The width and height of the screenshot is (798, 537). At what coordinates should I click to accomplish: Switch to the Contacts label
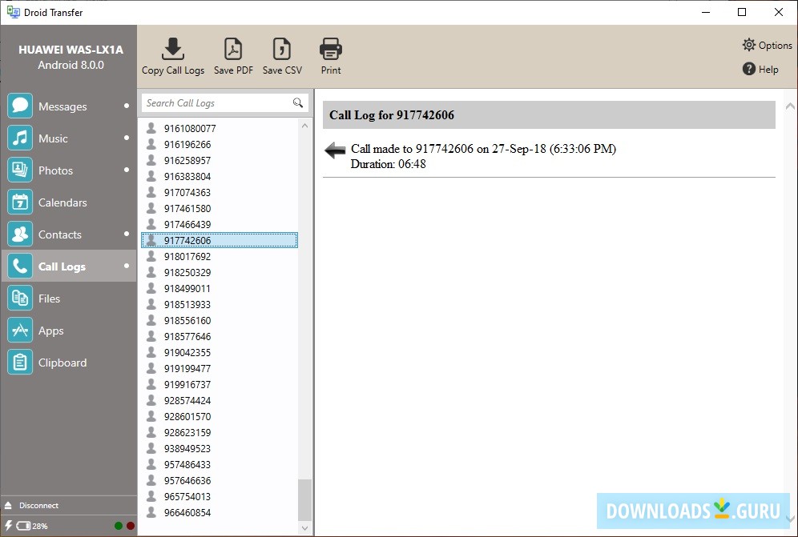[59, 234]
